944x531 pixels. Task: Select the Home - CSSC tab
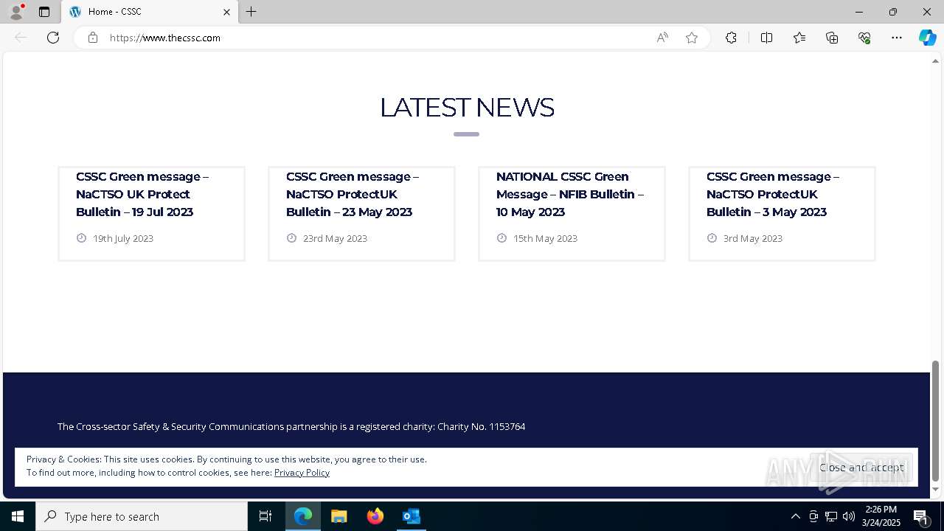click(x=150, y=12)
